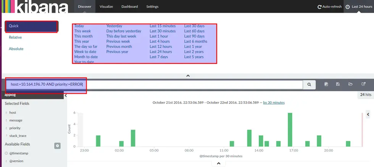
Task: Click the stack_trace selected field
Action: [18, 136]
